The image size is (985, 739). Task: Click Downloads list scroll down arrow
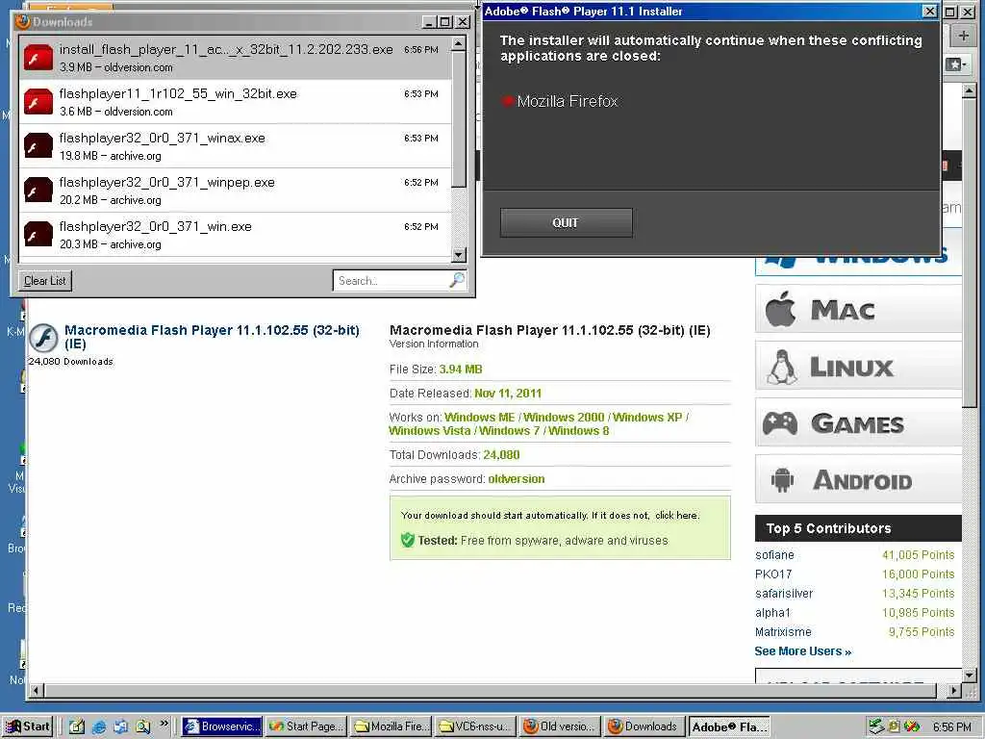[459, 254]
